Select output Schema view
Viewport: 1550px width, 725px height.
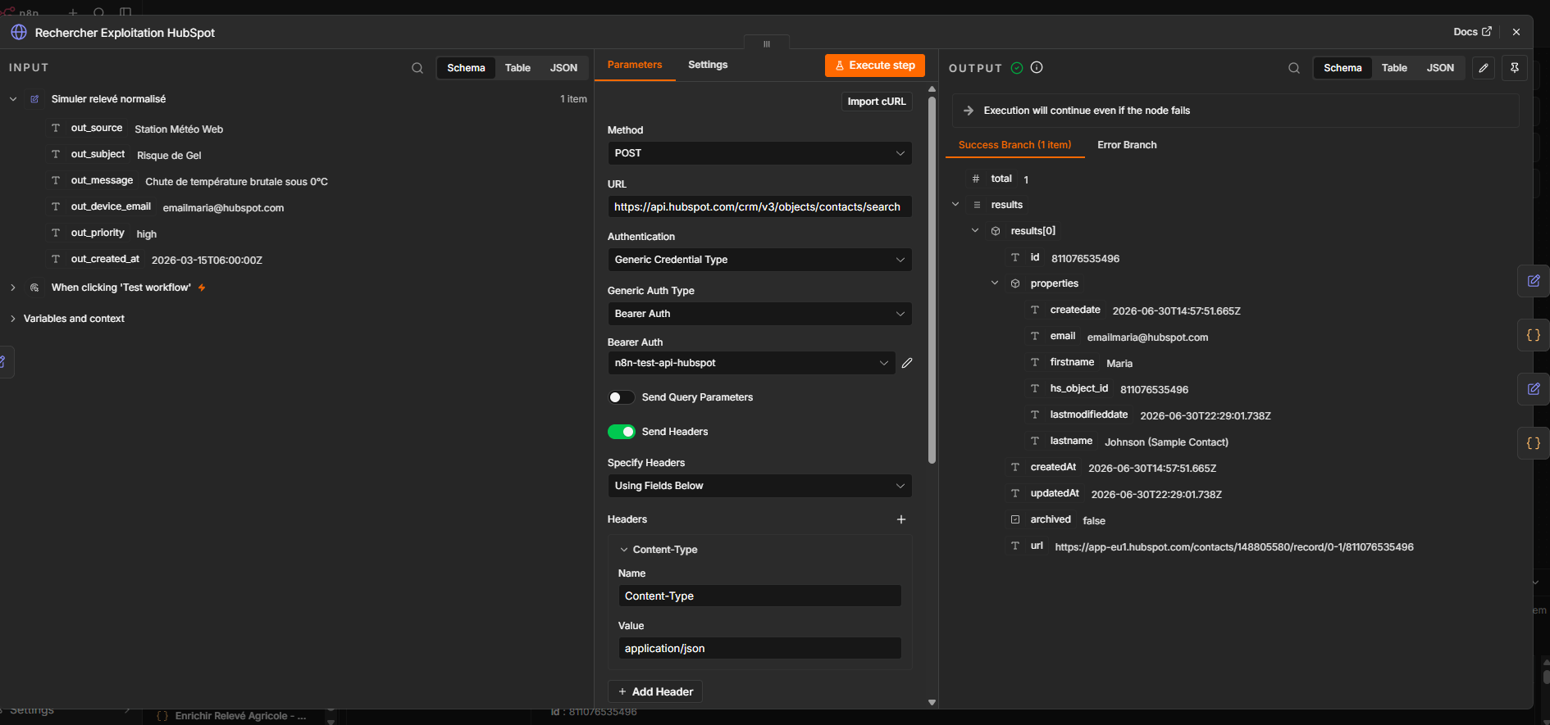tap(1343, 68)
